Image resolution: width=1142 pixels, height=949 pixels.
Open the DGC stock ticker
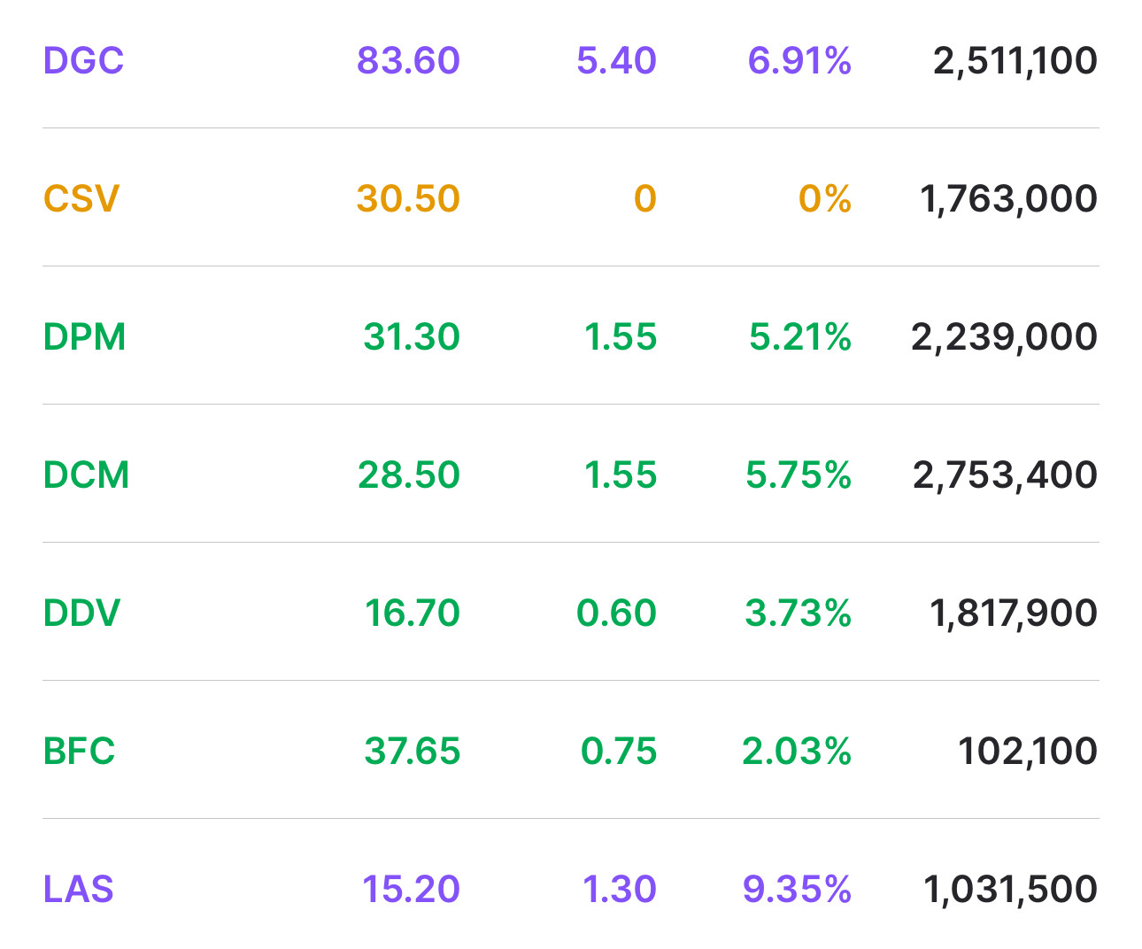click(83, 61)
